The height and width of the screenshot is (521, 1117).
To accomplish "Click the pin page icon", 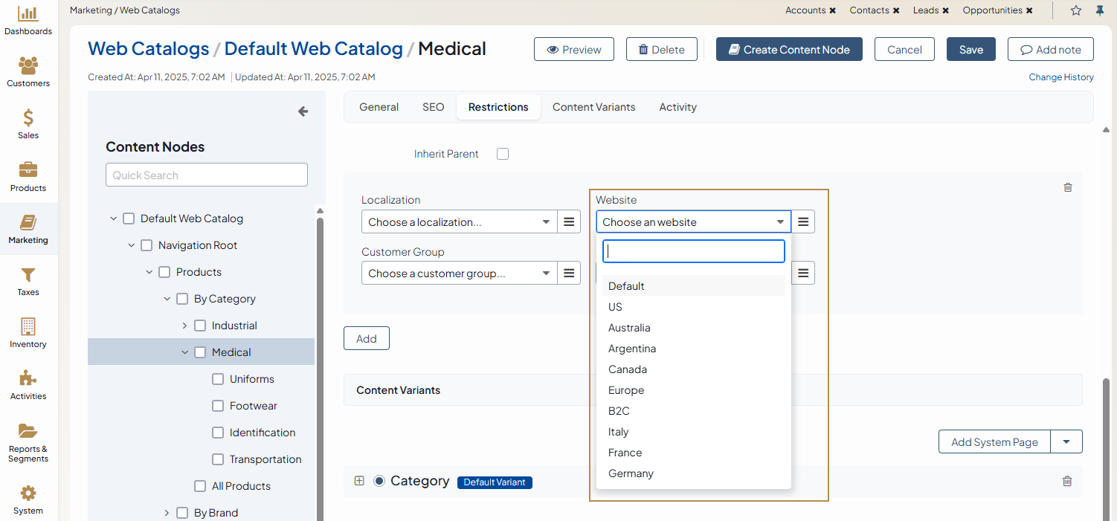I will pos(1100,10).
